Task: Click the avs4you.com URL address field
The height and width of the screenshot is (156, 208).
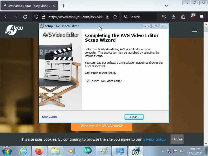Action: click(x=76, y=17)
